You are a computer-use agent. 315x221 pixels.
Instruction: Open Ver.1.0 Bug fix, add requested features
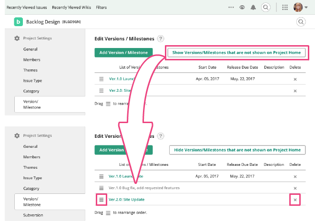(x=144, y=188)
